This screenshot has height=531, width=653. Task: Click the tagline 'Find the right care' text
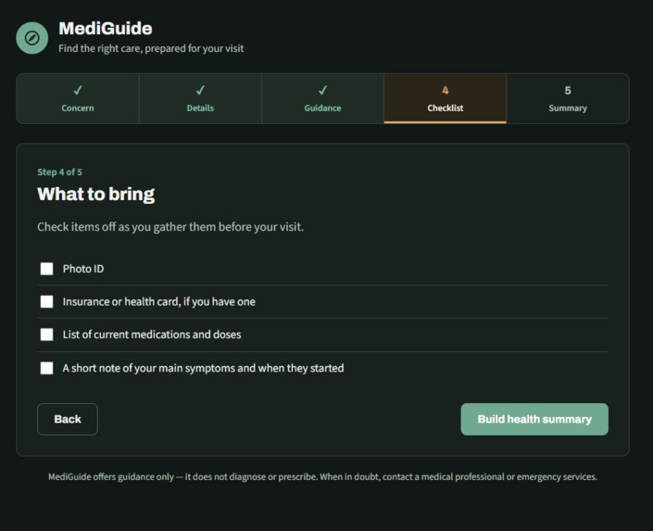pos(151,48)
